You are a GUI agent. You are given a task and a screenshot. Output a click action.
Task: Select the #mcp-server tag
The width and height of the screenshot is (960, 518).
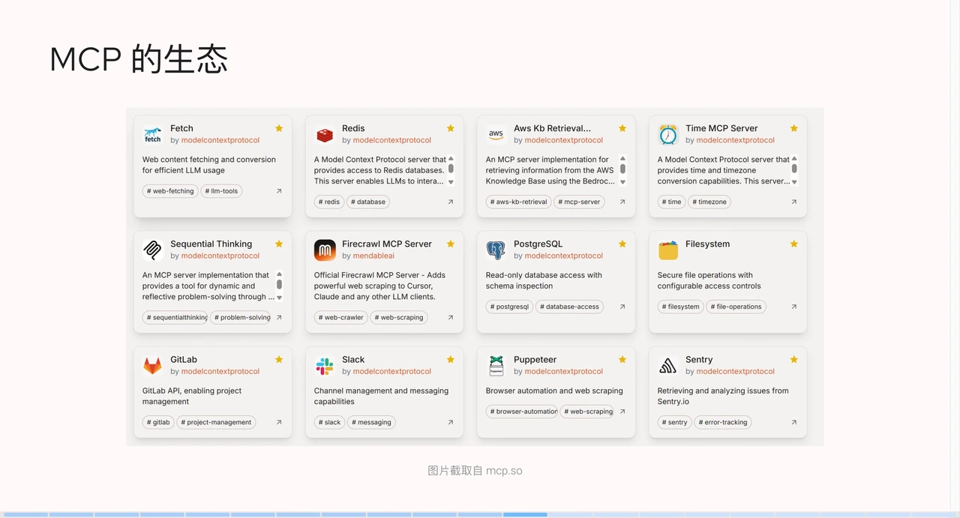[x=580, y=202]
